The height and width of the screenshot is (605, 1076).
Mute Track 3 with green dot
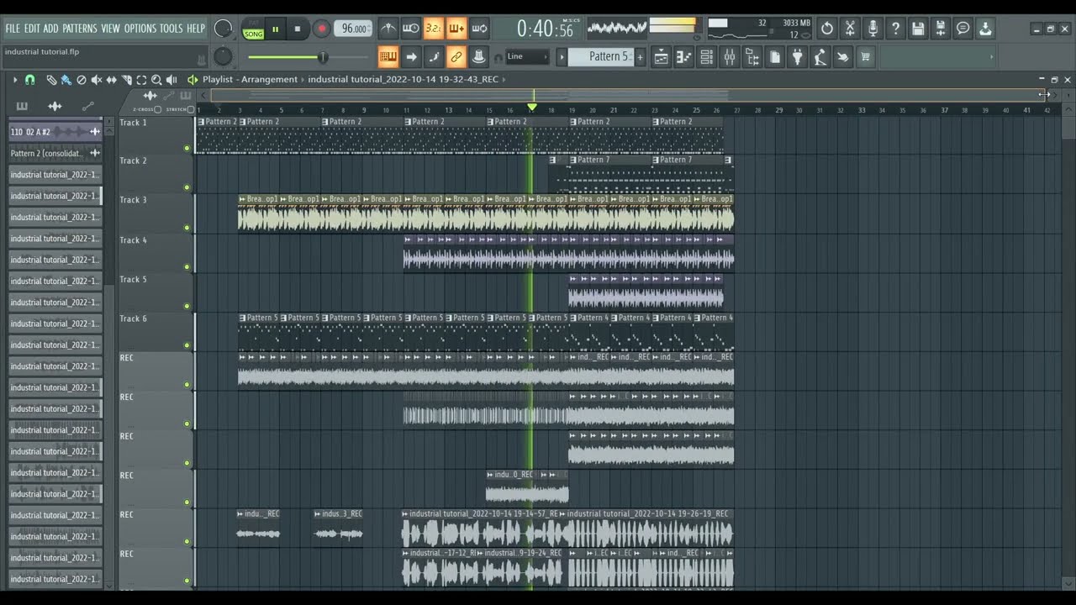187,228
